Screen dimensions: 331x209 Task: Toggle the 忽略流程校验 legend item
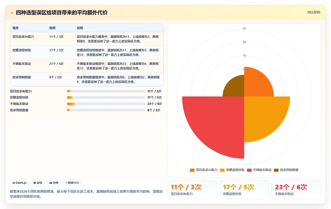pyautogui.click(x=232, y=170)
